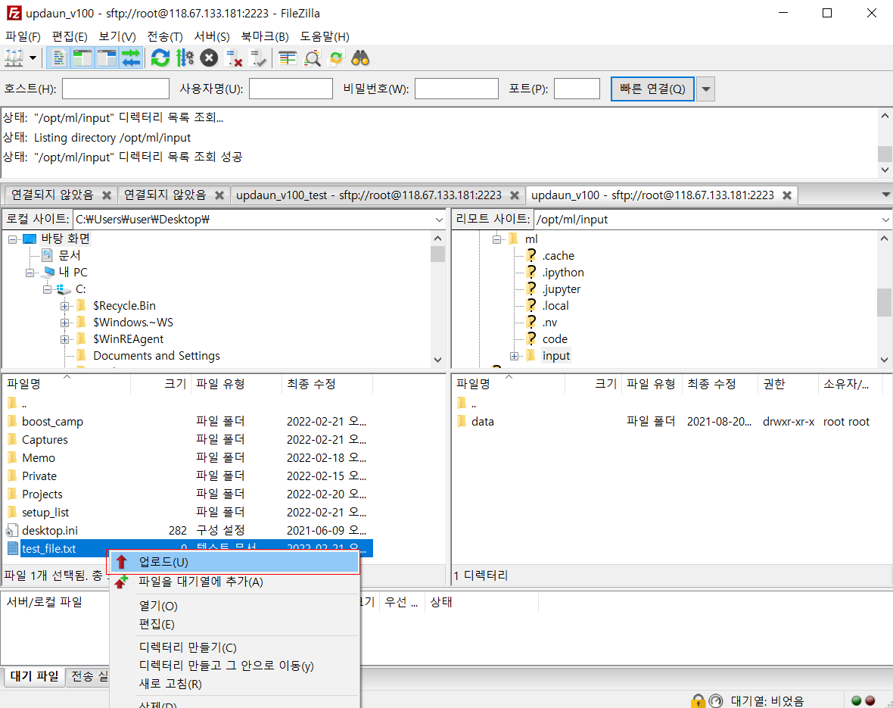The height and width of the screenshot is (708, 893).
Task: Click the 비밀번호(W) input field
Action: 457,89
